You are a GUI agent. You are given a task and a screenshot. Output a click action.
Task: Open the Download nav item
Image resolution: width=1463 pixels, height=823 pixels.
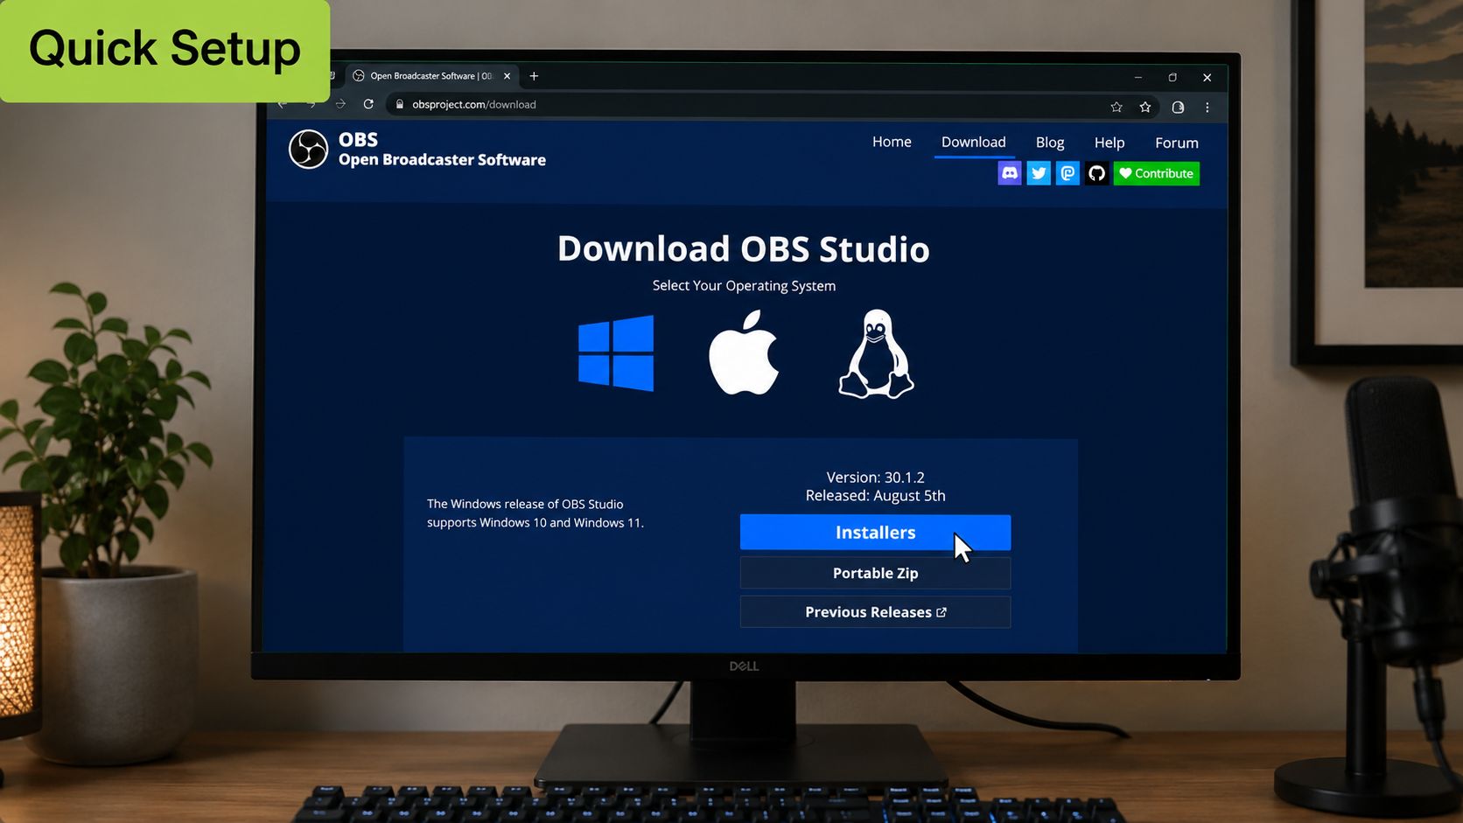[973, 142]
